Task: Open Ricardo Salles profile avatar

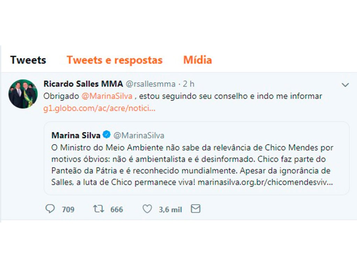Action: point(23,94)
